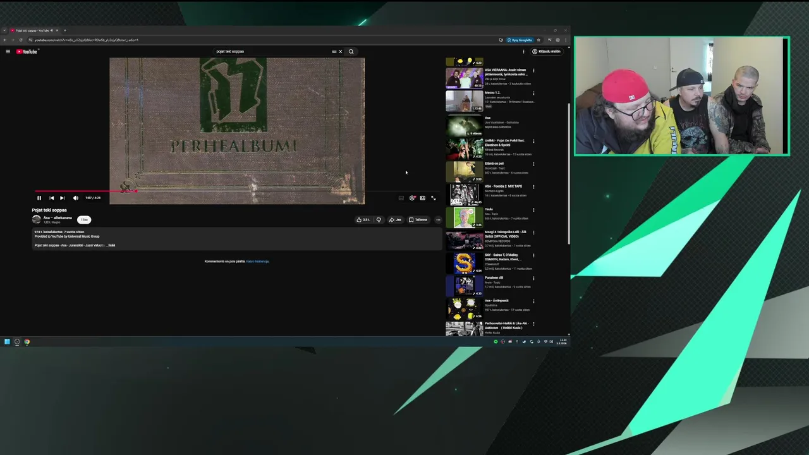Image resolution: width=809 pixels, height=455 pixels.
Task: Click the 'SAY - Sairaa T, O'Malley' thumbnail
Action: [x=465, y=262]
